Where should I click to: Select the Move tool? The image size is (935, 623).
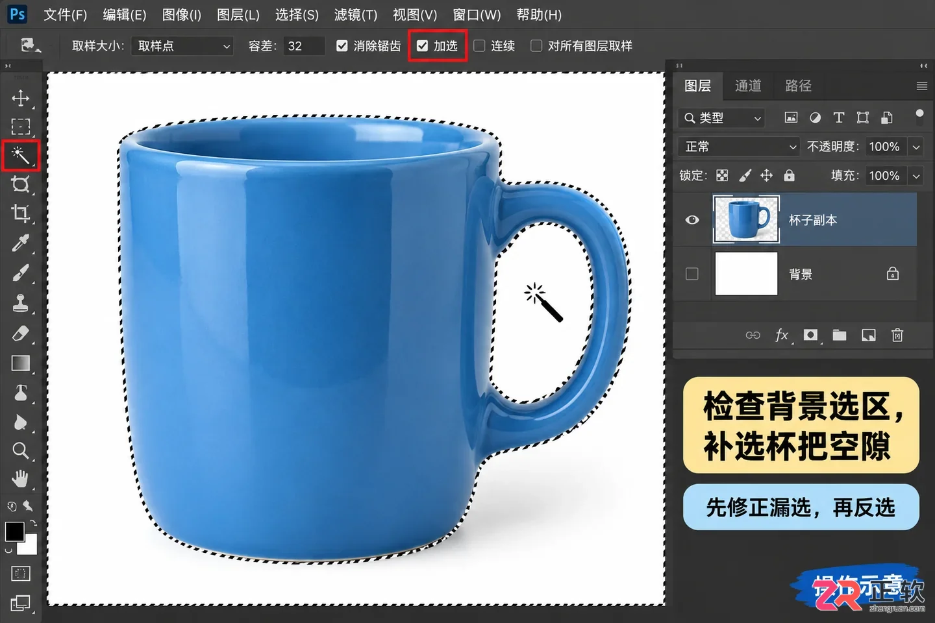pos(20,98)
